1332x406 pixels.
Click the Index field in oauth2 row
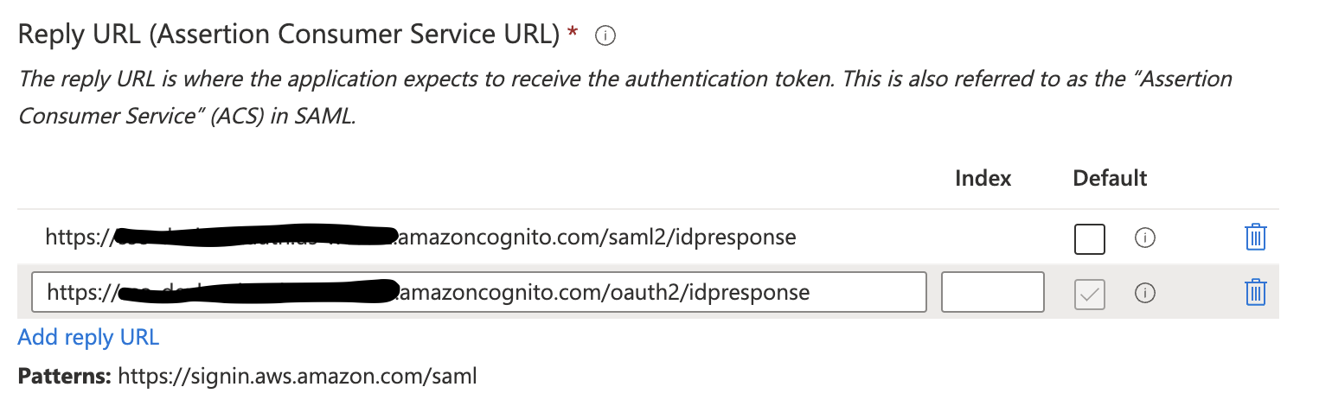[x=992, y=293]
